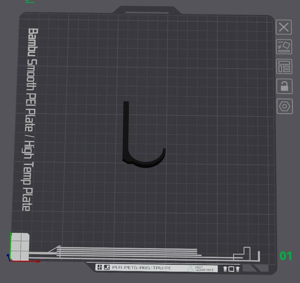The width and height of the screenshot is (300, 283).
Task: Click the square icon between the edge arrows
Action: click(232, 268)
